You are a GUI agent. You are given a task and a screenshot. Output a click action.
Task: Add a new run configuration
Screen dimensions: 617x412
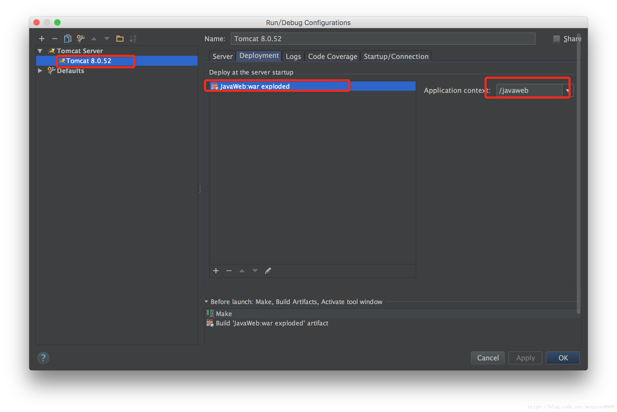point(41,39)
